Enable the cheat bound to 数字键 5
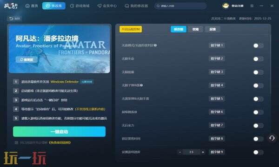 (x=259, y=99)
